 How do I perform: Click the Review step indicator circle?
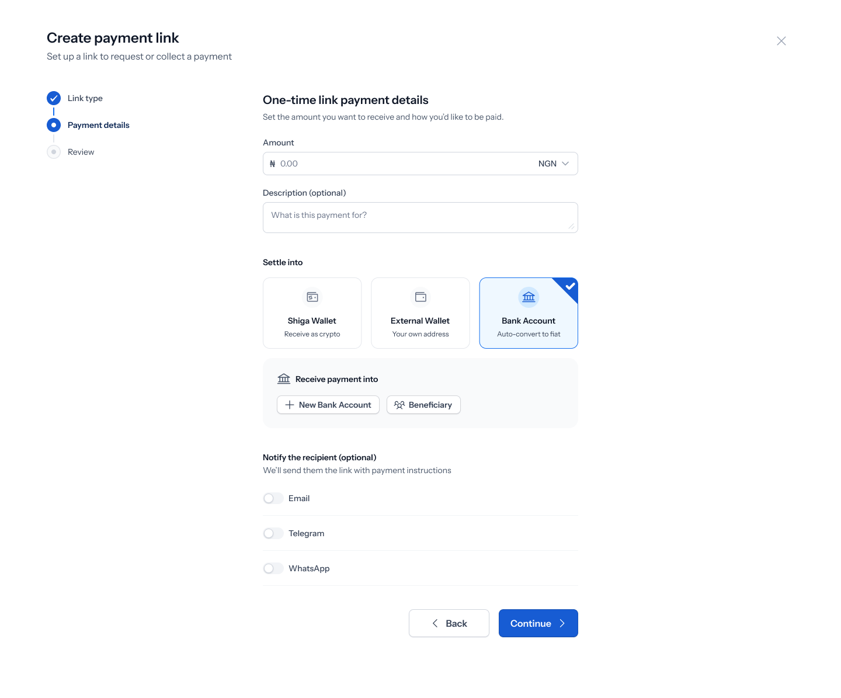point(54,152)
